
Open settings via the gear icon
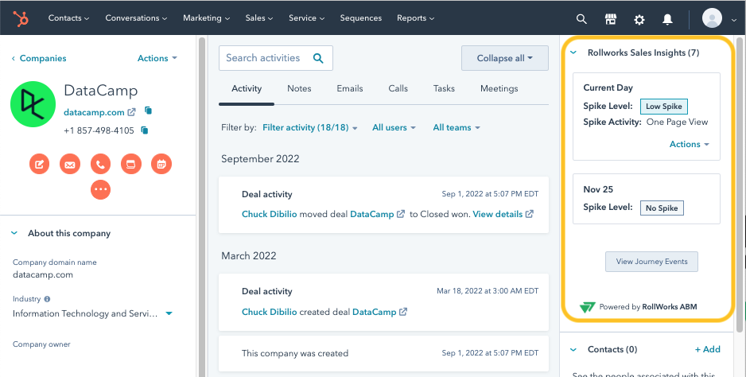639,18
